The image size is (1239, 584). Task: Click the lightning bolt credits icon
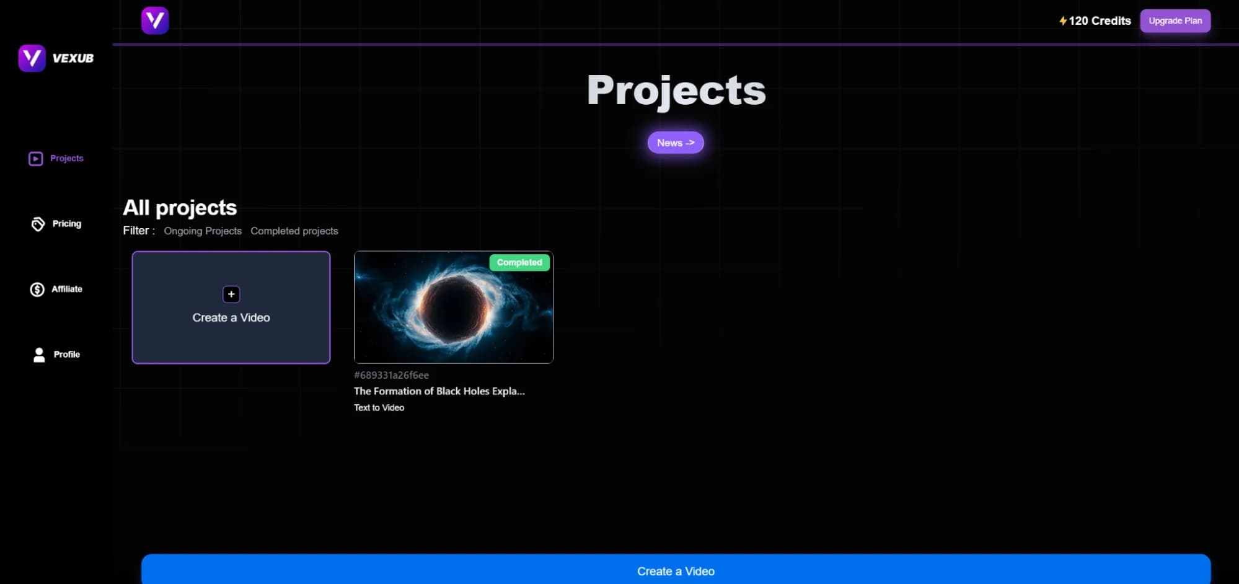pos(1062,20)
